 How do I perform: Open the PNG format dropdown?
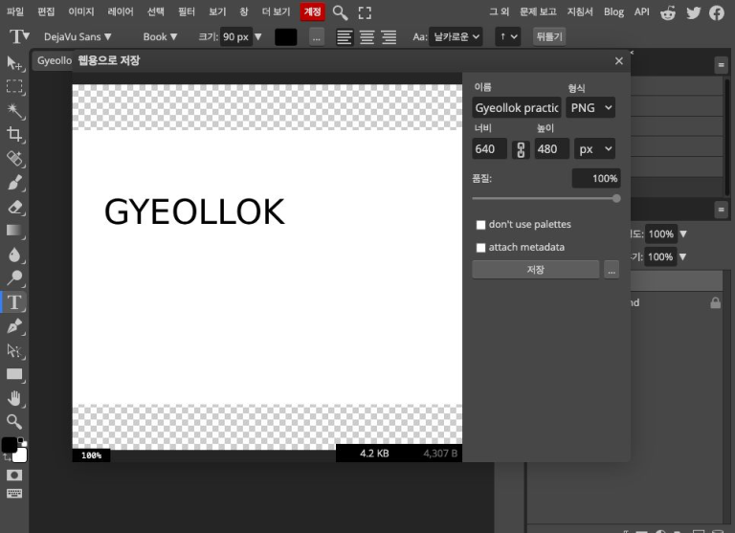tap(590, 108)
